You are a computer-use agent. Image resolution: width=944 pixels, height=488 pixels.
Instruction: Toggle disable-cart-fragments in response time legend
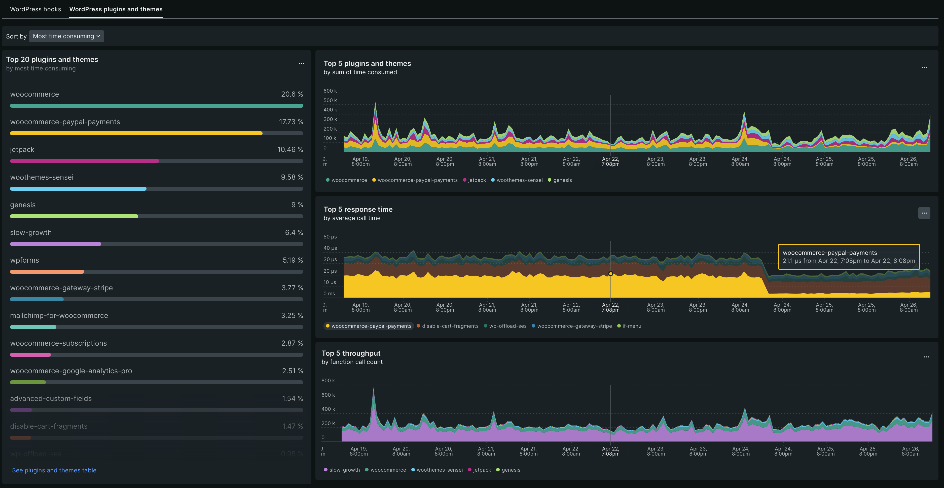(x=447, y=326)
